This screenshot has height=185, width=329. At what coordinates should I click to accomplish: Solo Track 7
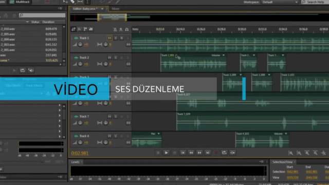116,117
